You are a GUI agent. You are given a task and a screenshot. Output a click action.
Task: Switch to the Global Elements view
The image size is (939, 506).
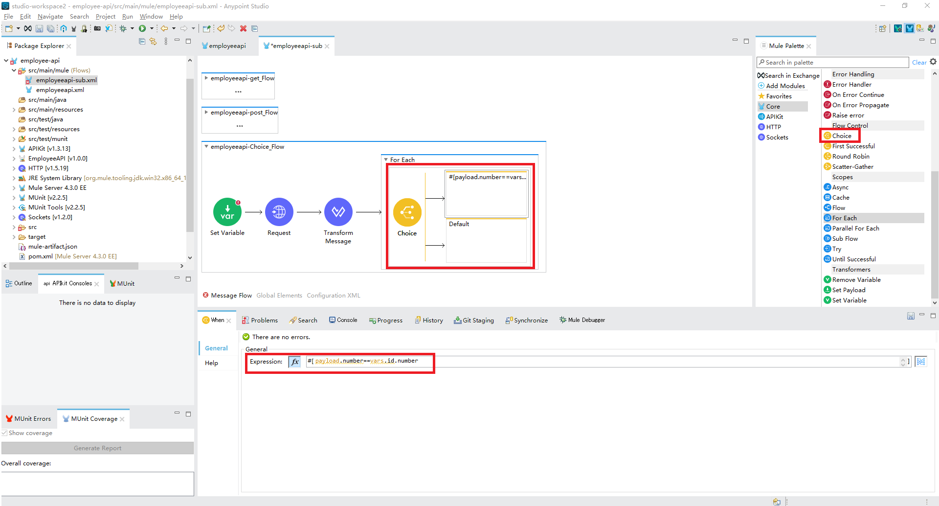click(279, 296)
